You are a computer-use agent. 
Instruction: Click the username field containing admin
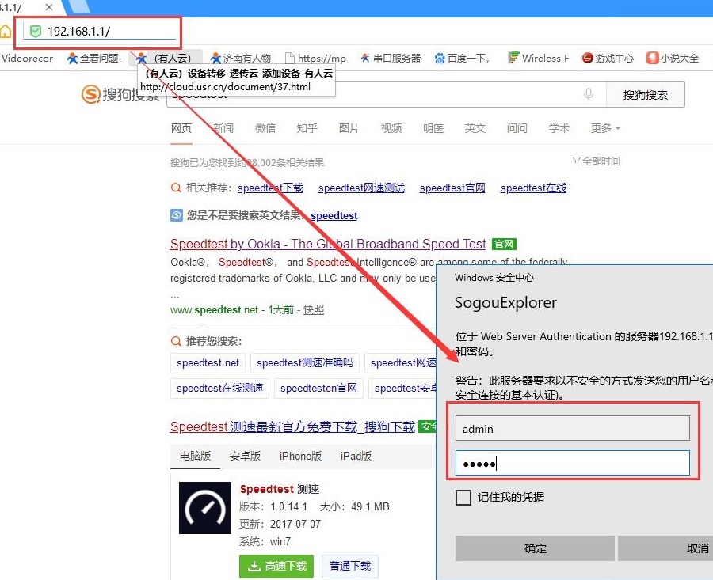tap(573, 428)
